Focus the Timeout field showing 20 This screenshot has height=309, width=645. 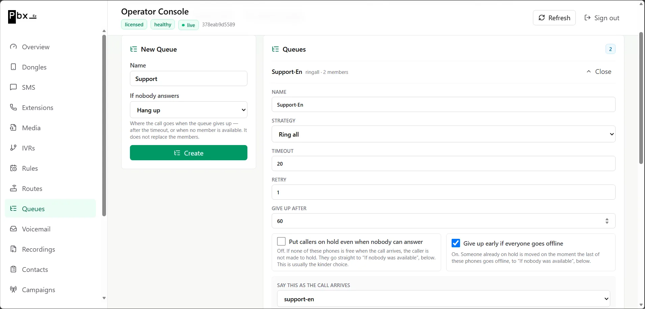[x=444, y=164]
